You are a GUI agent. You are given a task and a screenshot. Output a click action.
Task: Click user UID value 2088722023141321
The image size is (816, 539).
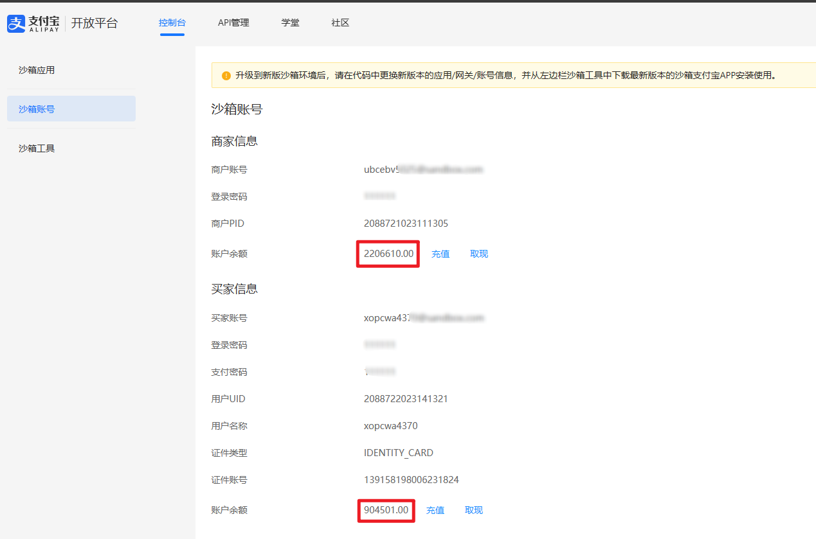tap(406, 399)
